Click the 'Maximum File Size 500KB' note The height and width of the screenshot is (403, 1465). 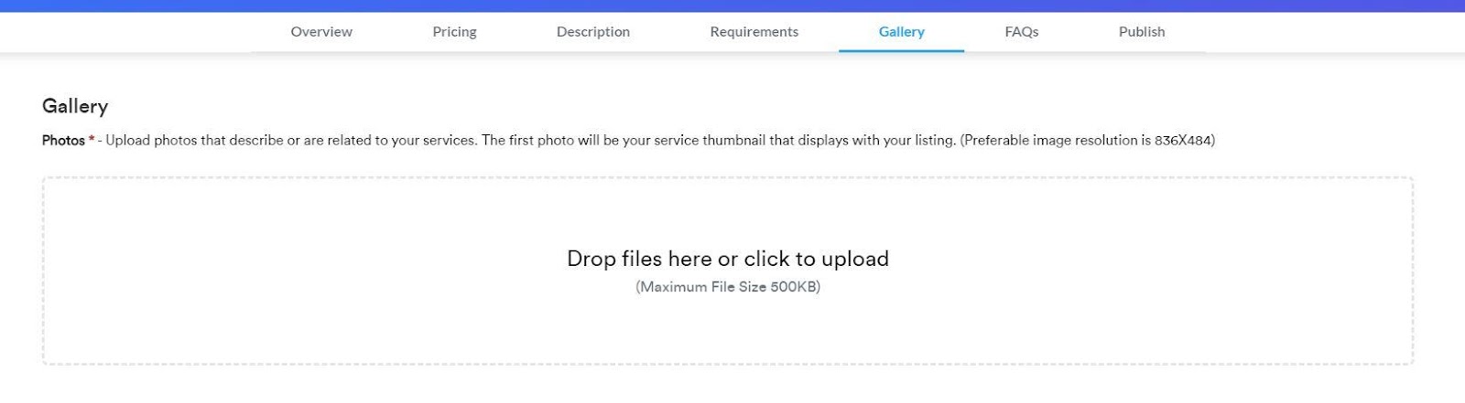click(x=728, y=287)
